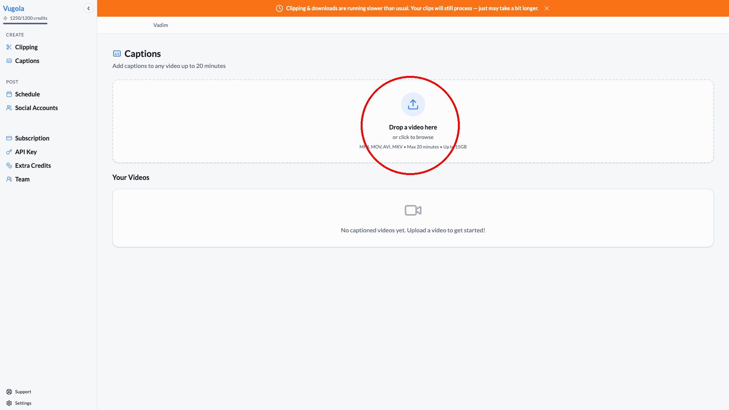729x410 pixels.
Task: Click the upload arrow icon
Action: (413, 104)
